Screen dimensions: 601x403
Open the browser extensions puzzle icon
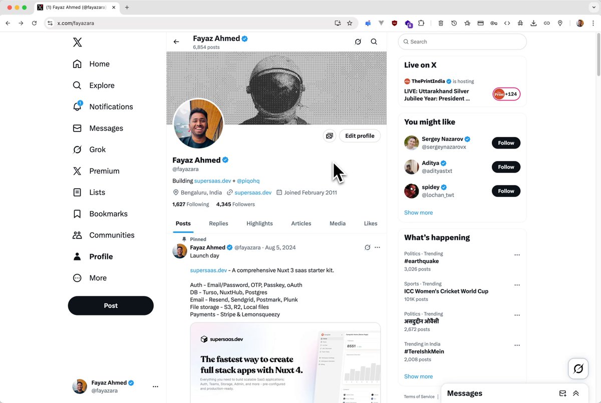421,23
